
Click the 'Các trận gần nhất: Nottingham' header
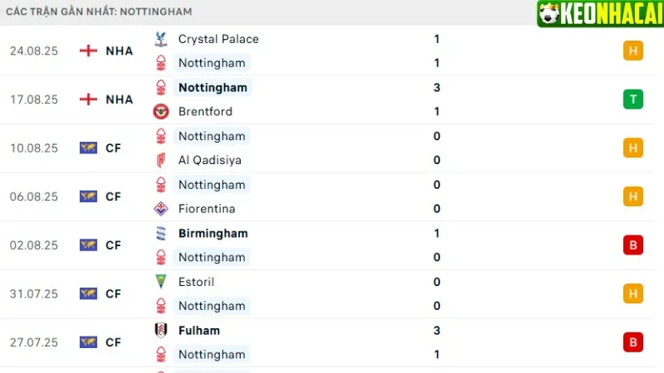99,12
